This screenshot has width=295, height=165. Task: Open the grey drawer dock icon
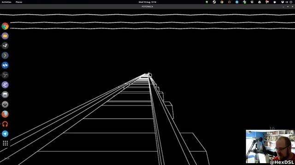[5, 94]
